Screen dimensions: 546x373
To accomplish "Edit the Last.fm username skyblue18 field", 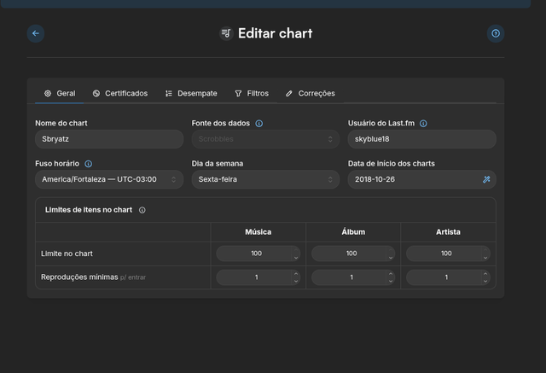I will click(x=422, y=139).
